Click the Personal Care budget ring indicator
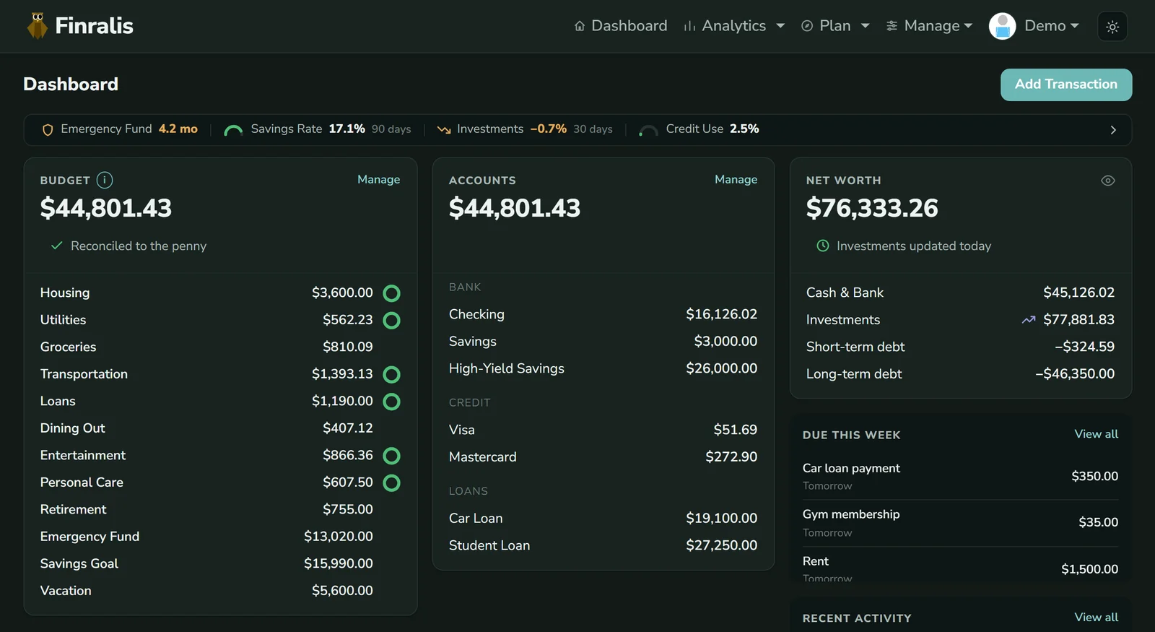 (391, 482)
